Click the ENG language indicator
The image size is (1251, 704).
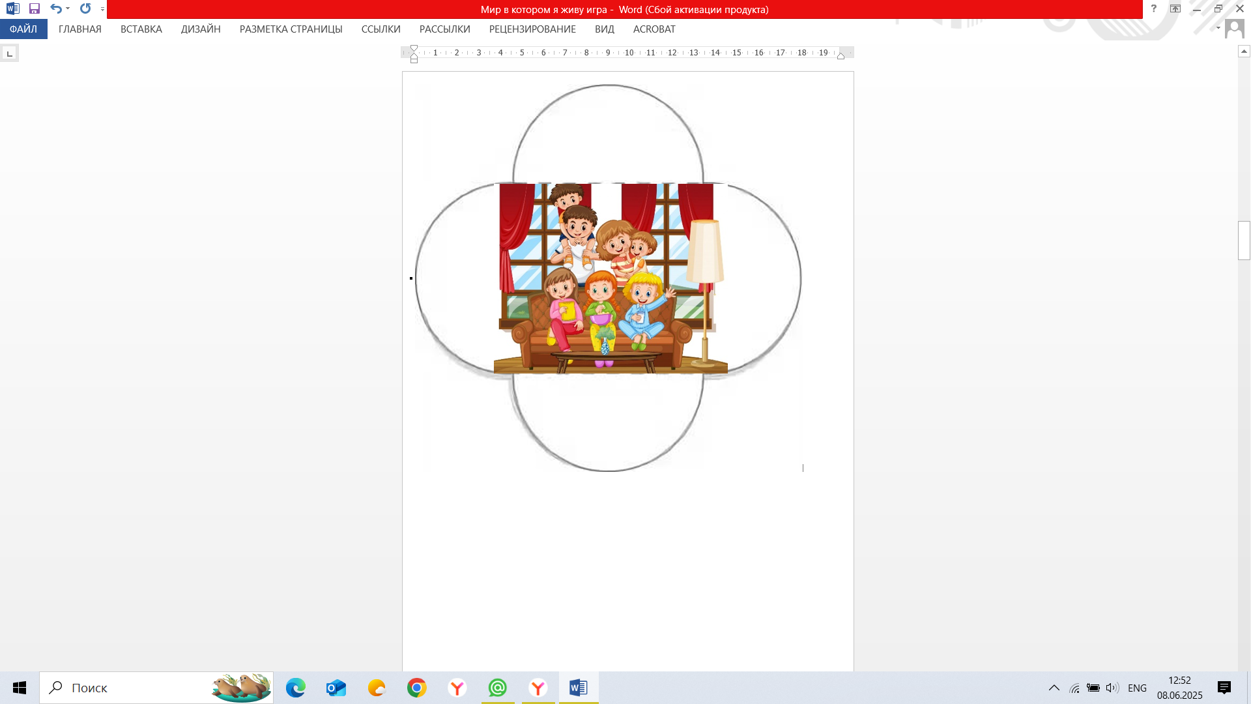pos(1137,688)
